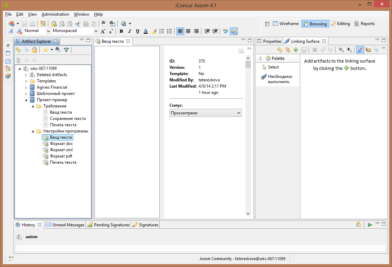Click the highlighter text color icon

pyautogui.click(x=153, y=31)
